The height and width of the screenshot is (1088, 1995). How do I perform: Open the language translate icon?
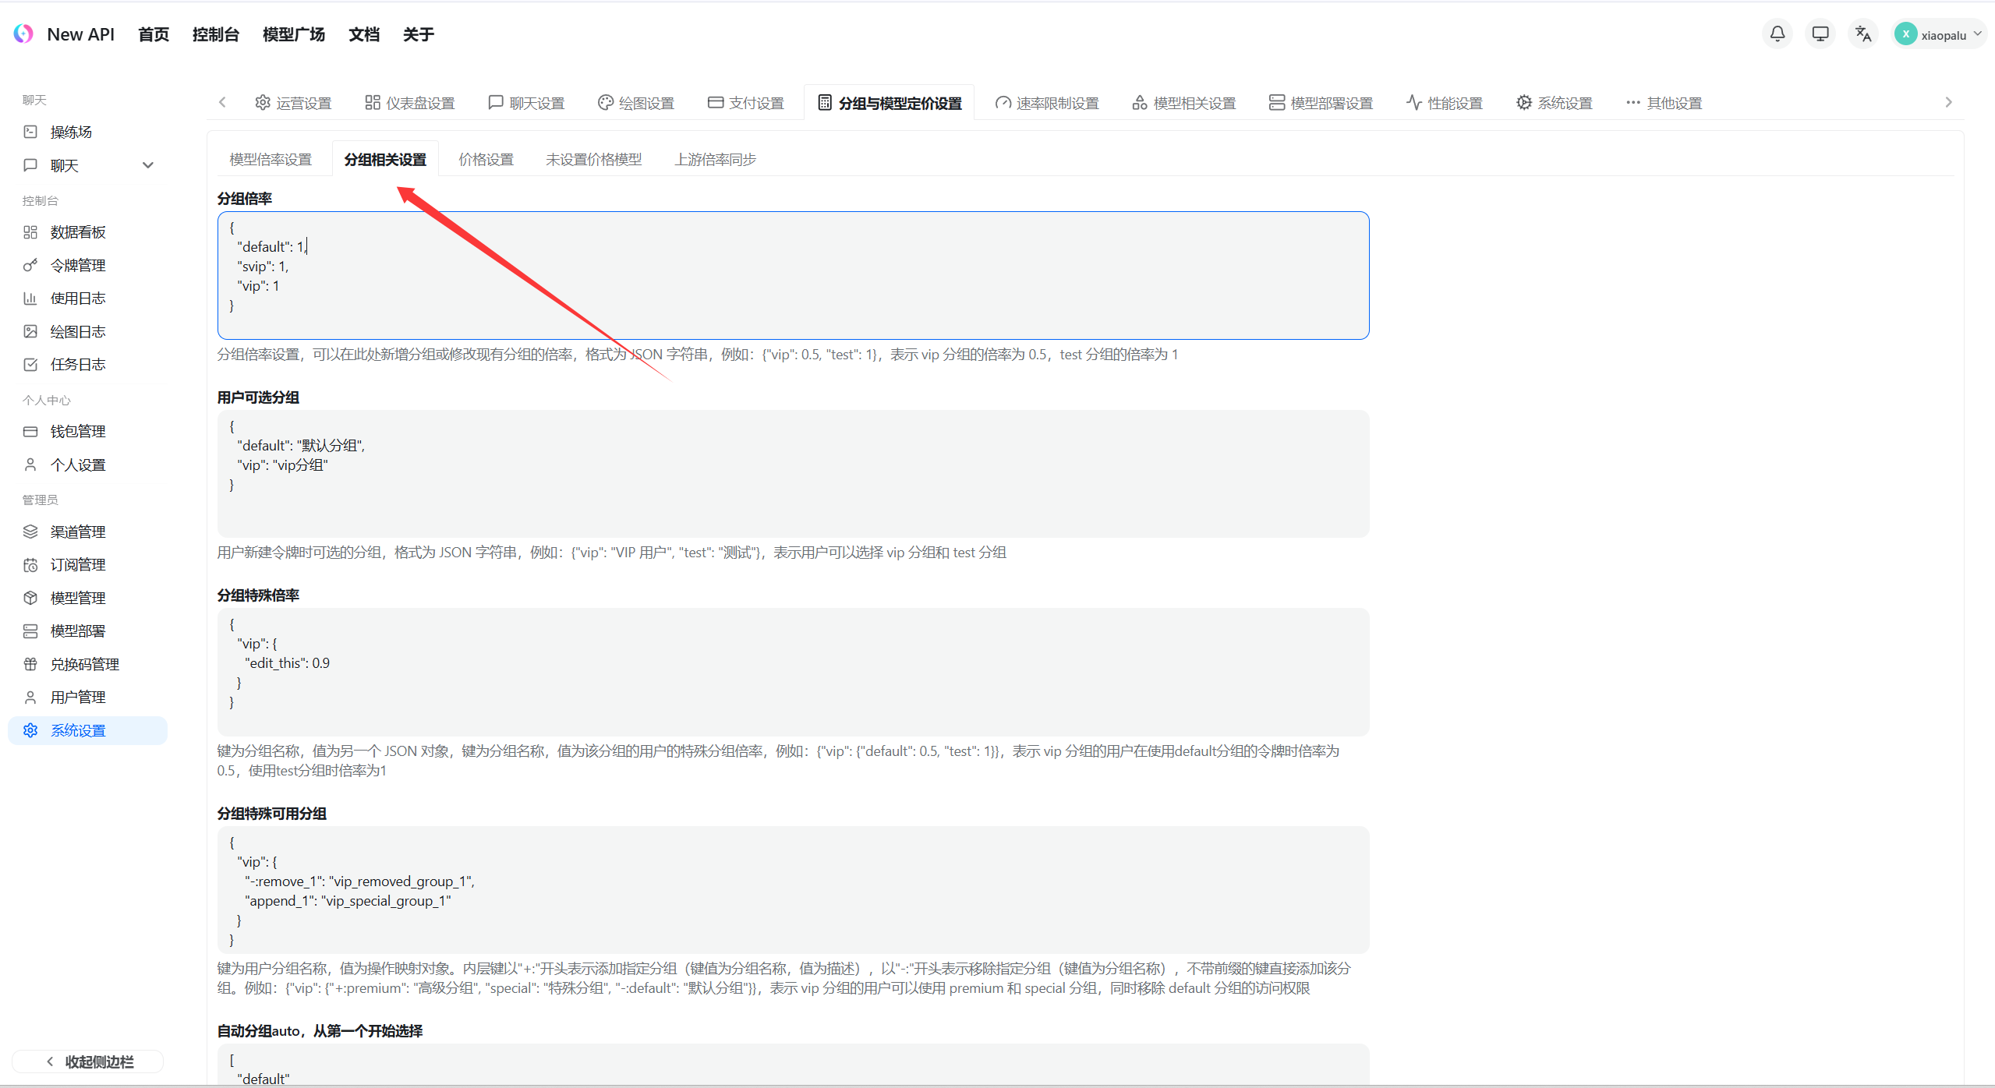point(1862,34)
